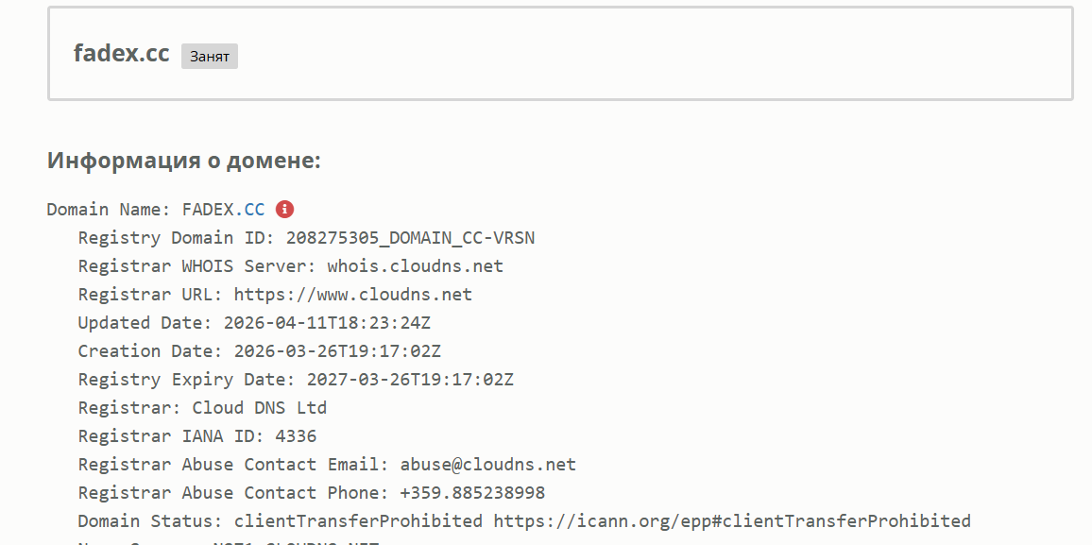Click the registrar name Cloud DNS Ltd
The image size is (1092, 545).
click(x=260, y=408)
